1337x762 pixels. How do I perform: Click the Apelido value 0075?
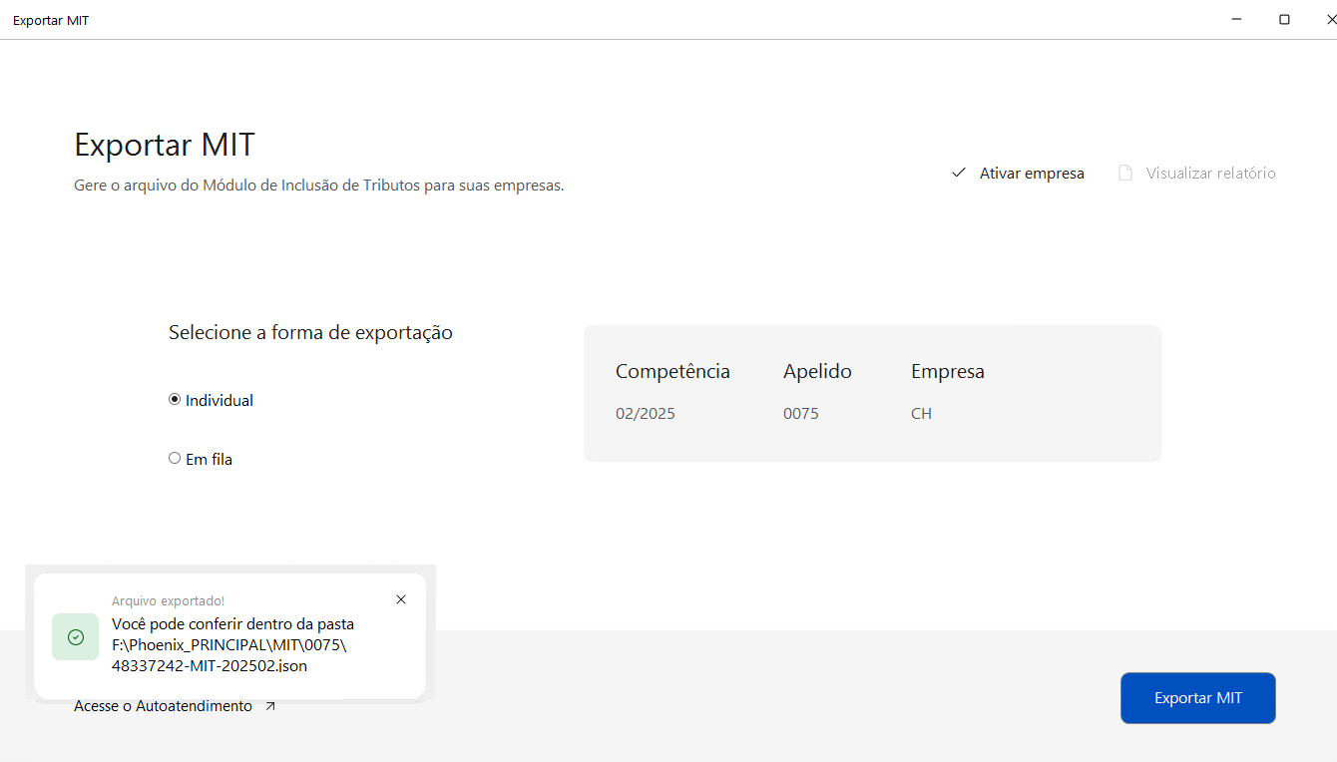(801, 413)
